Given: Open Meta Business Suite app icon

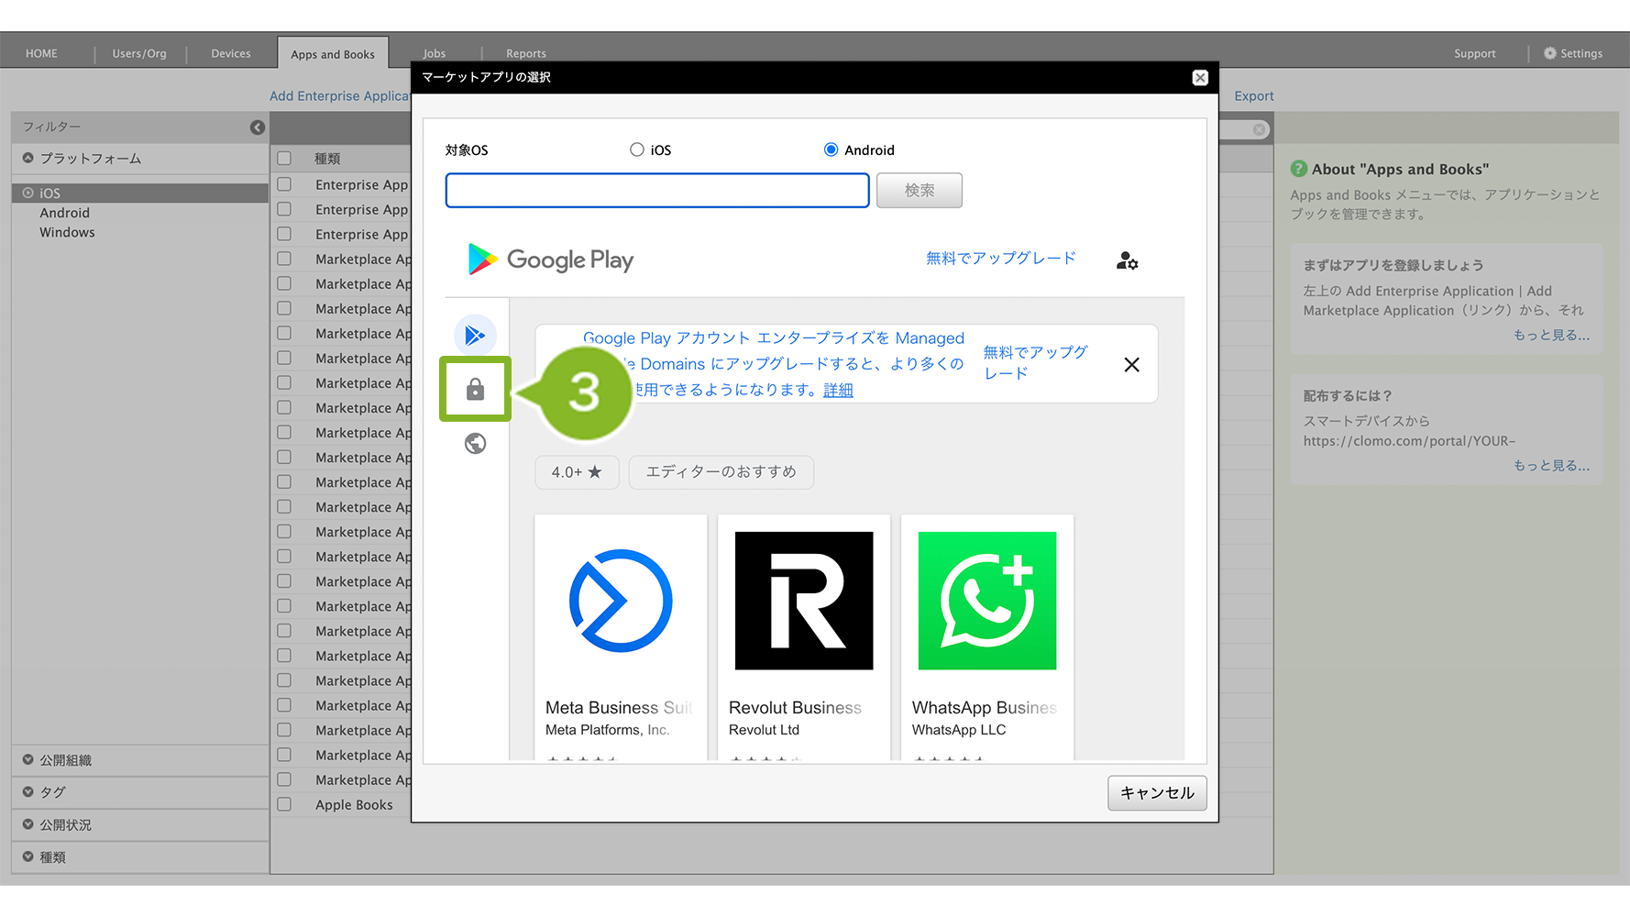Looking at the screenshot, I should [x=621, y=601].
